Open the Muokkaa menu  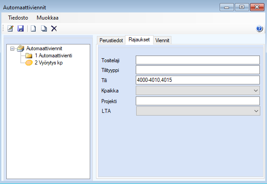pos(47,18)
